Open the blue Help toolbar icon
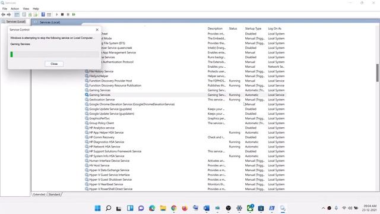Image resolution: width=380 pixels, height=214 pixels. point(43,14)
